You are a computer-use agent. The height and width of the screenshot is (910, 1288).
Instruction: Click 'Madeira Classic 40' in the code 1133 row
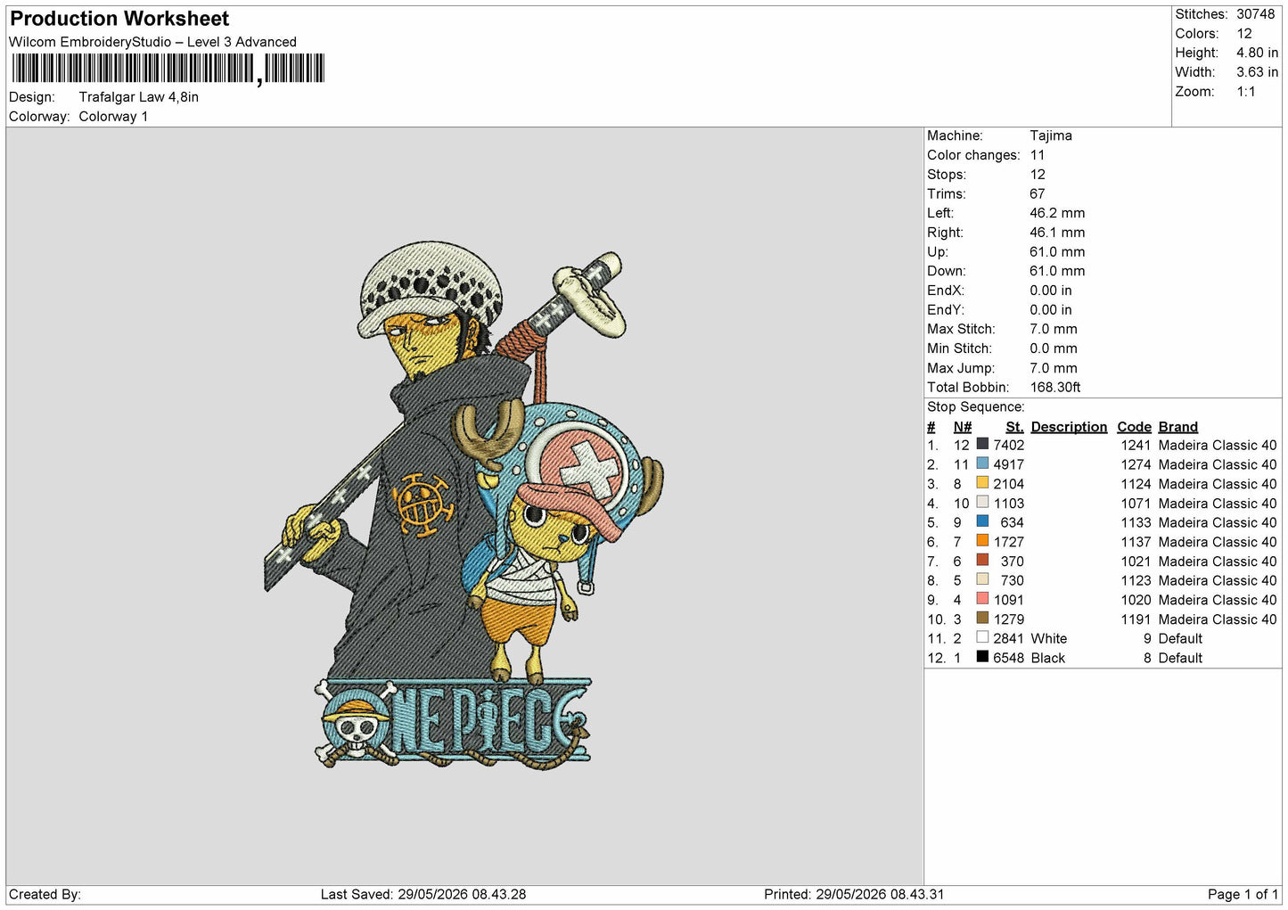1218,522
